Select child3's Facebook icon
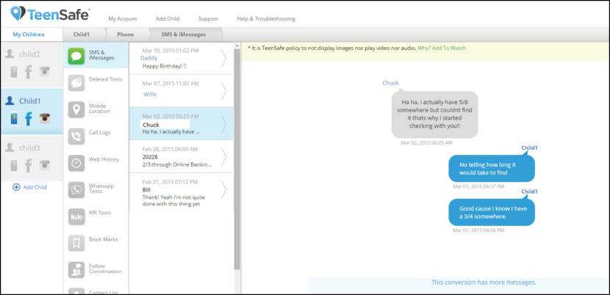 click(29, 166)
